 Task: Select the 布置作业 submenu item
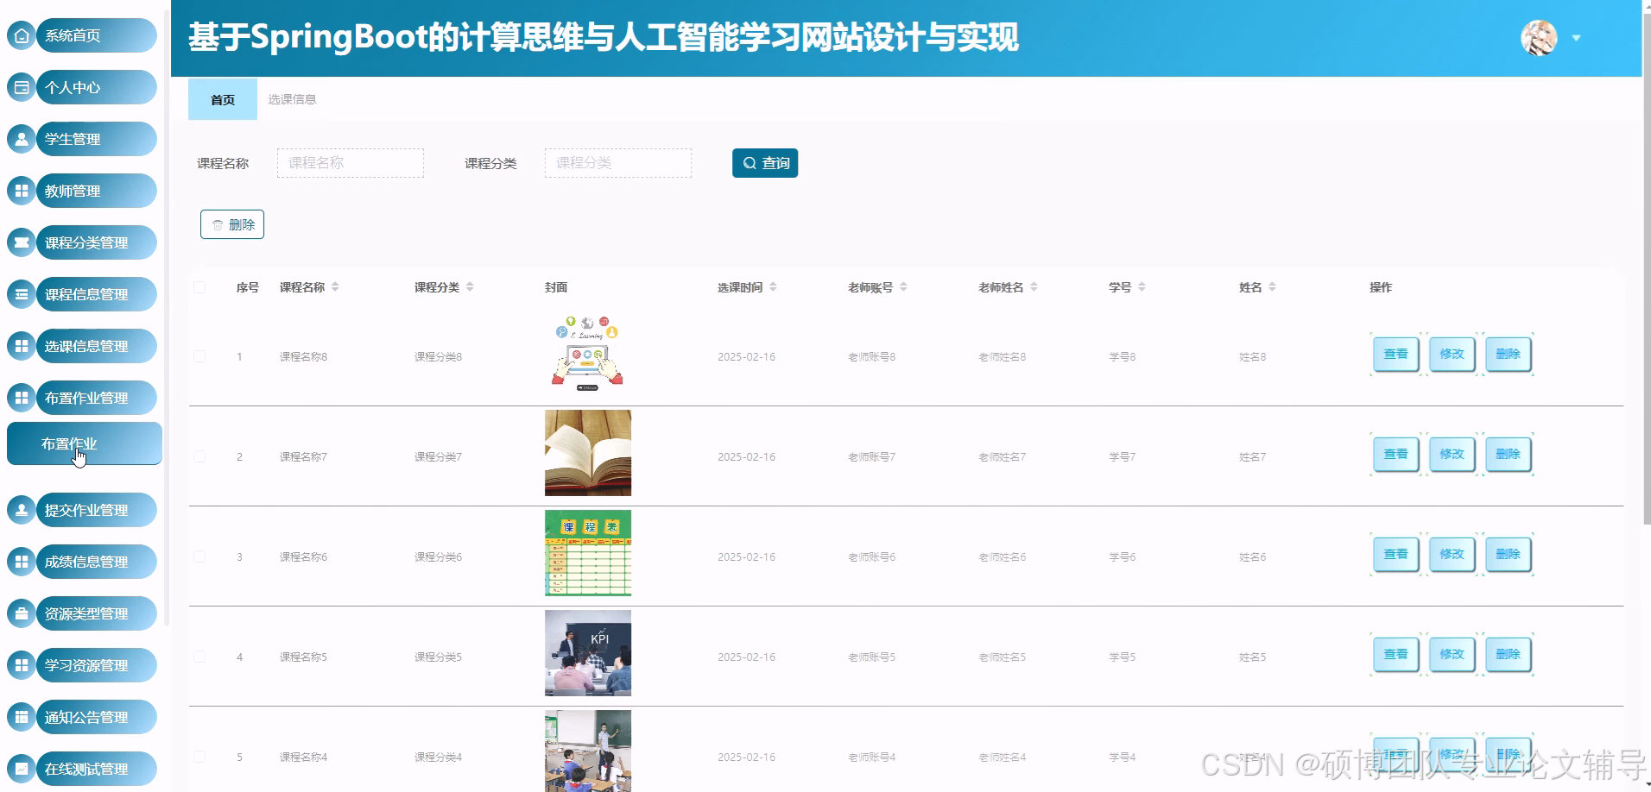coord(85,443)
